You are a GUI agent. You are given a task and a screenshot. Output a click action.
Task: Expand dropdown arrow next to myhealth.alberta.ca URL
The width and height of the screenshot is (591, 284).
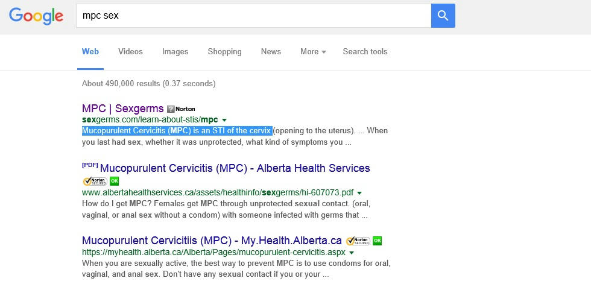[352, 253]
